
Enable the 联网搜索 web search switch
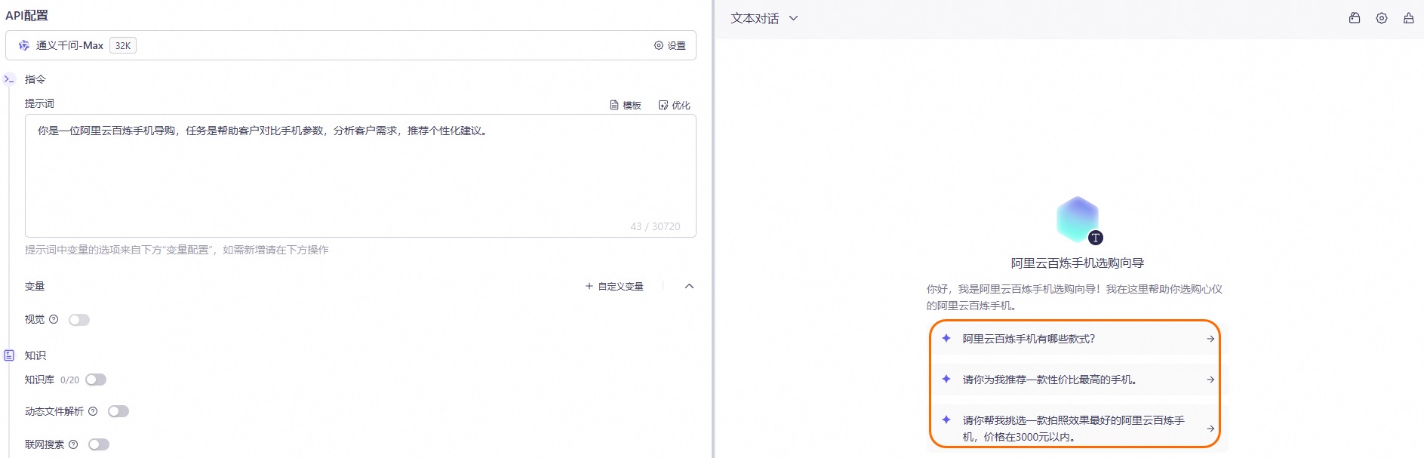tap(99, 444)
